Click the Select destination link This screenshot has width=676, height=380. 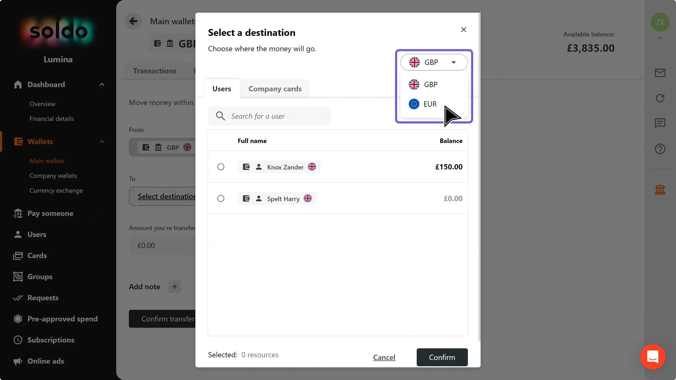pos(167,196)
